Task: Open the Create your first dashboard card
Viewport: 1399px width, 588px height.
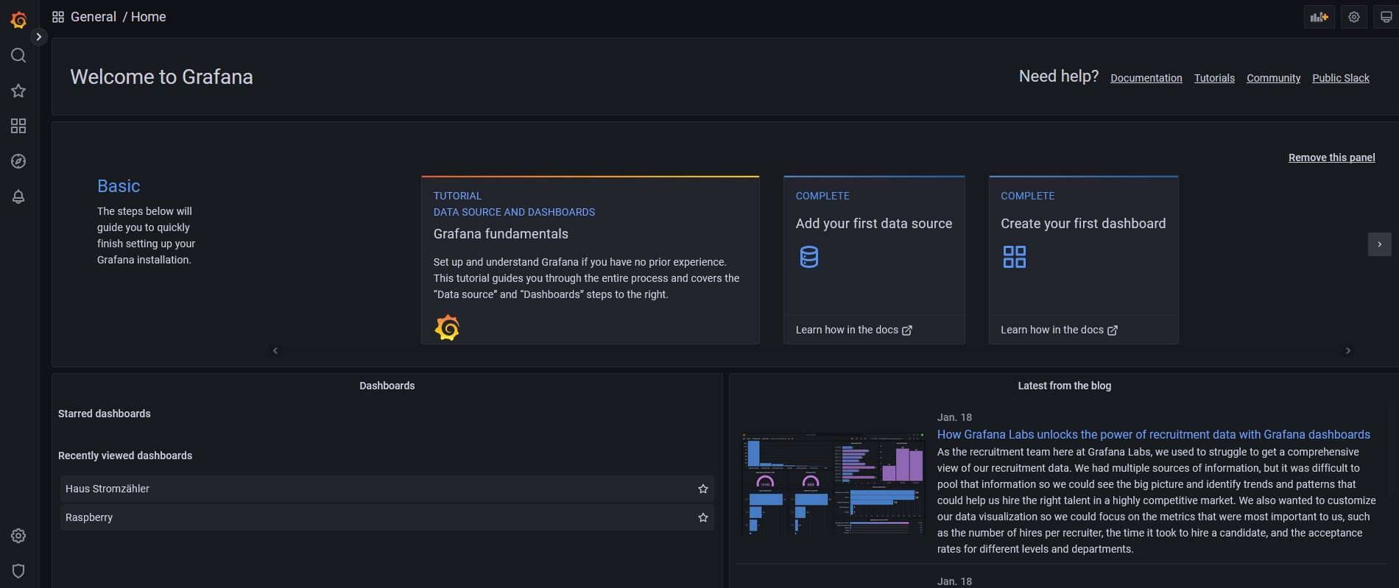Action: point(1083,260)
